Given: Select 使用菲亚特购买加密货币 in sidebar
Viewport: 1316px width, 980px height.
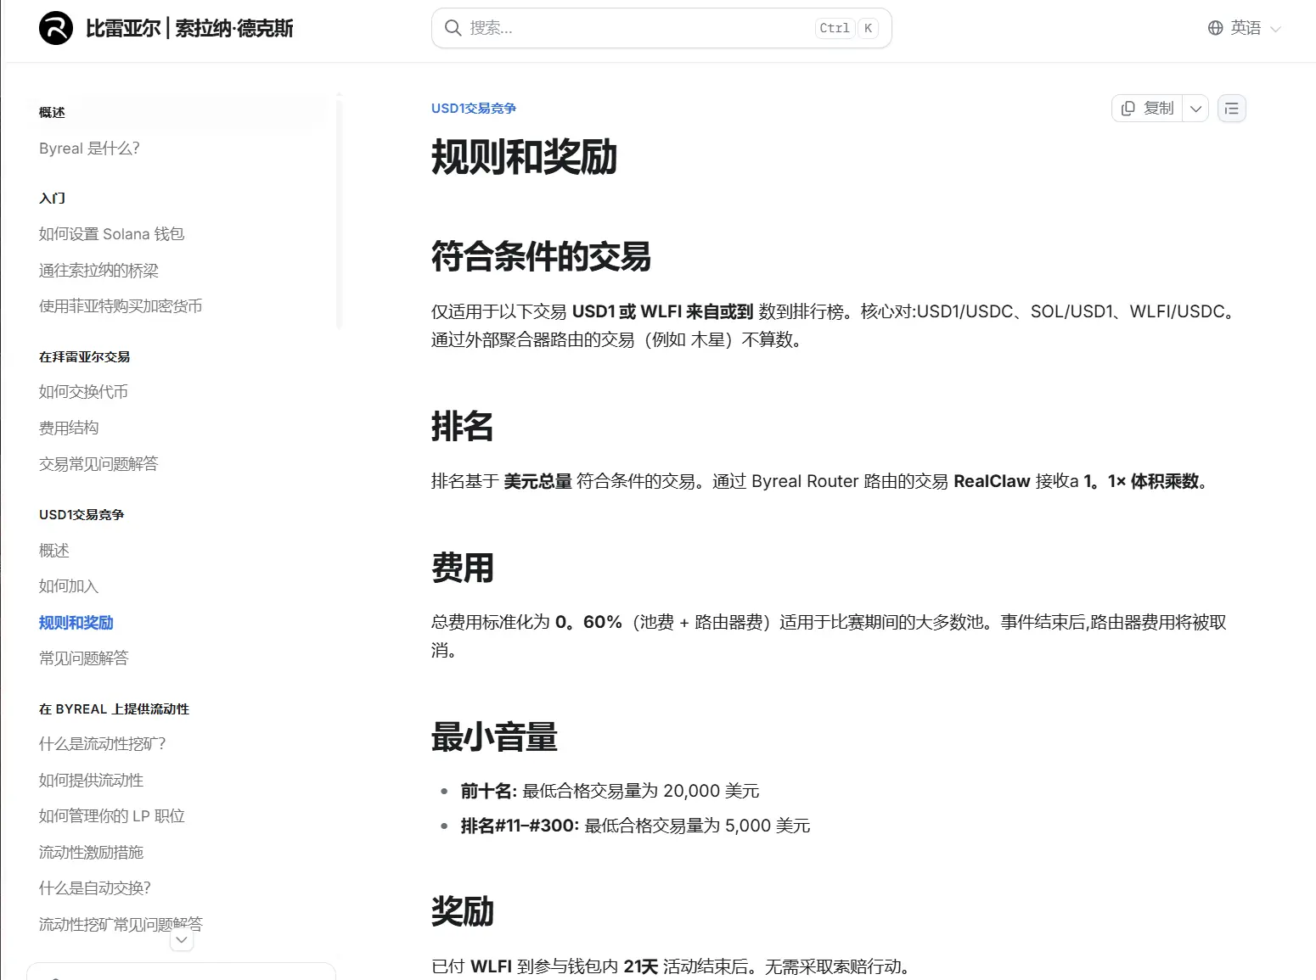Looking at the screenshot, I should (x=121, y=306).
